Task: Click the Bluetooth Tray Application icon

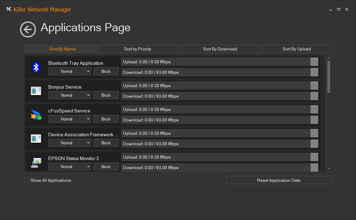Action: pos(36,67)
